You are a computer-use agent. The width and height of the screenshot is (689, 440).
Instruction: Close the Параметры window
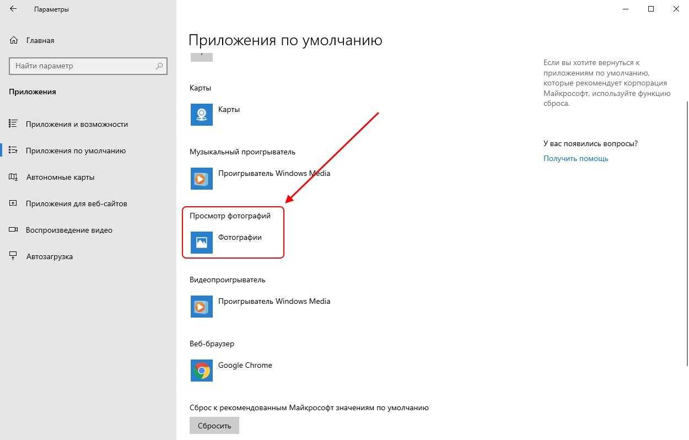point(676,9)
